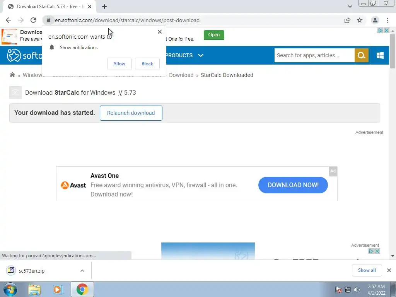This screenshot has width=396, height=297.
Task: Click the V 5.73 version text
Action: click(x=127, y=92)
